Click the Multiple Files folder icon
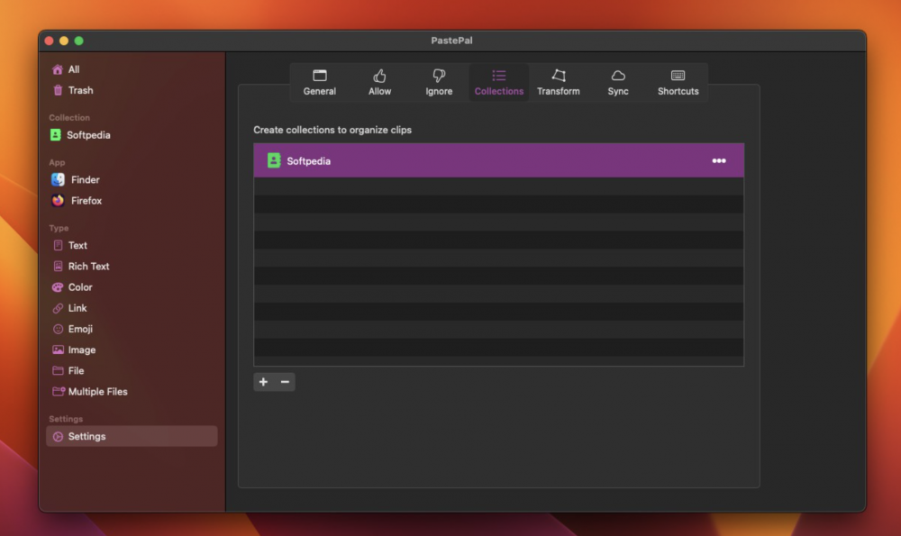Viewport: 901px width, 536px height. 59,391
